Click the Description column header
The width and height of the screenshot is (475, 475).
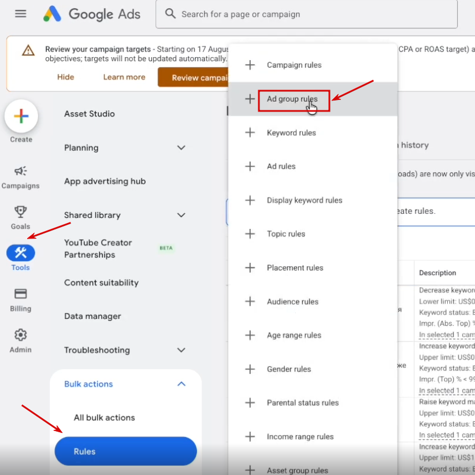[x=437, y=273]
